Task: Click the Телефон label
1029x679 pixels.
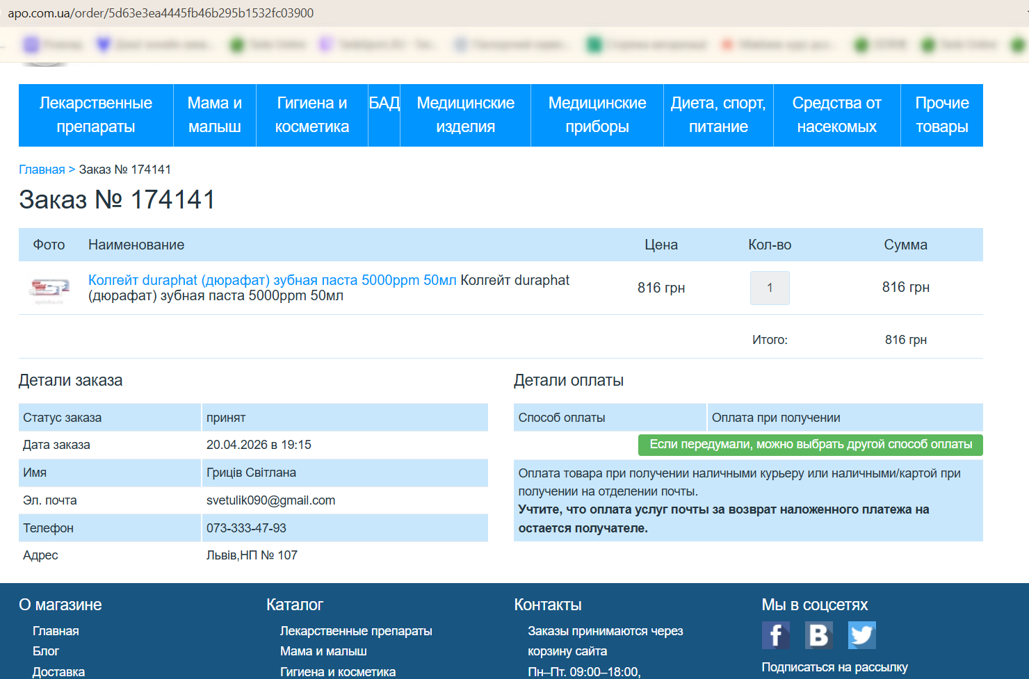Action: coord(48,528)
